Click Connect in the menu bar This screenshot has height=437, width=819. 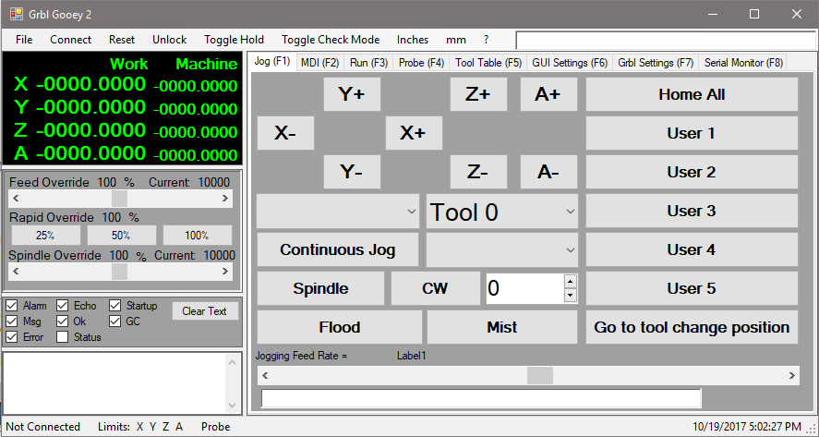tap(70, 40)
